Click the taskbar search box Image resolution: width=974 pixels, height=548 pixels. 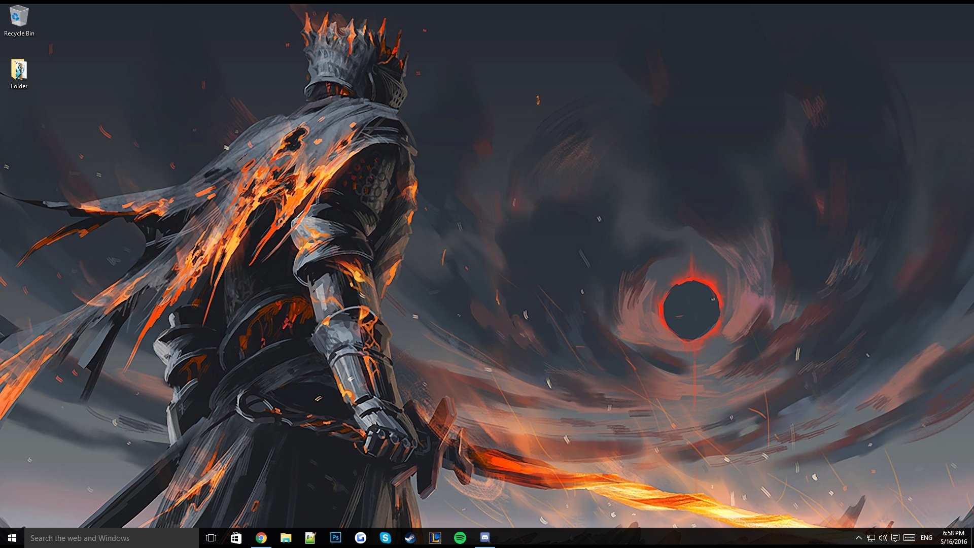pyautogui.click(x=112, y=538)
